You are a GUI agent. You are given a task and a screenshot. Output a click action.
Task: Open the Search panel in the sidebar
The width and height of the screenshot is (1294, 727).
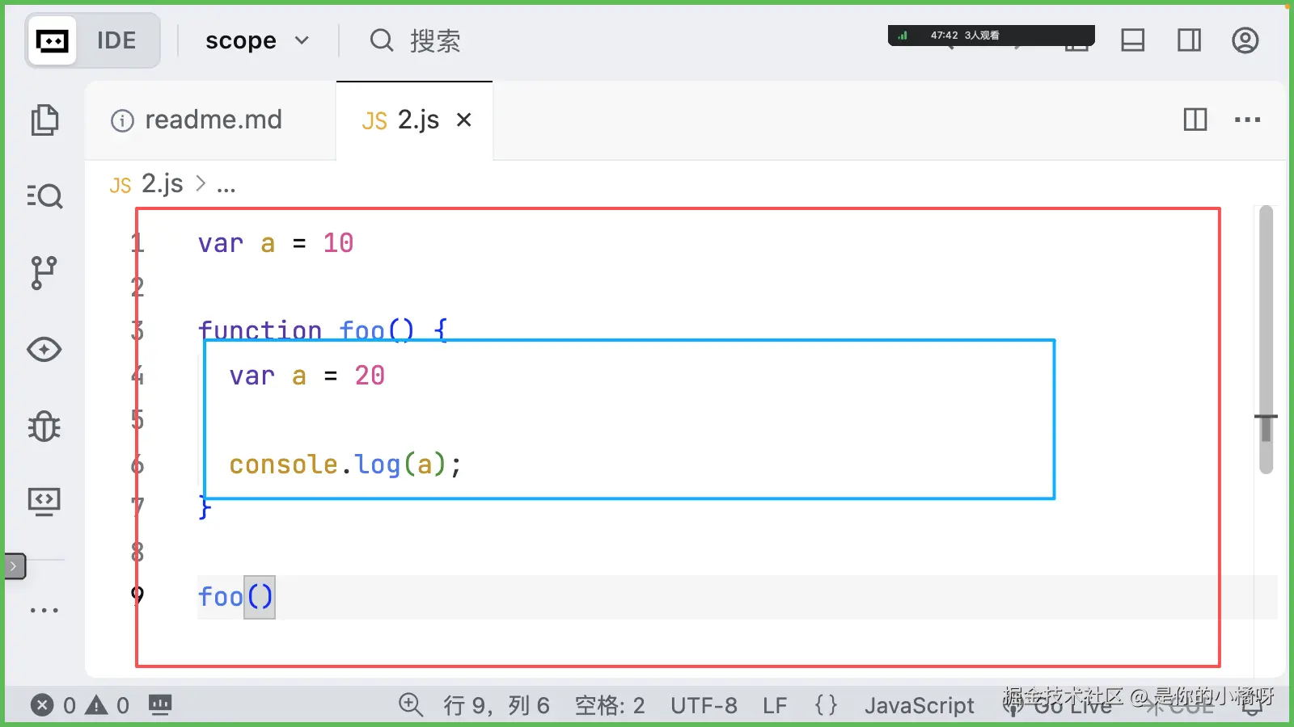click(44, 195)
